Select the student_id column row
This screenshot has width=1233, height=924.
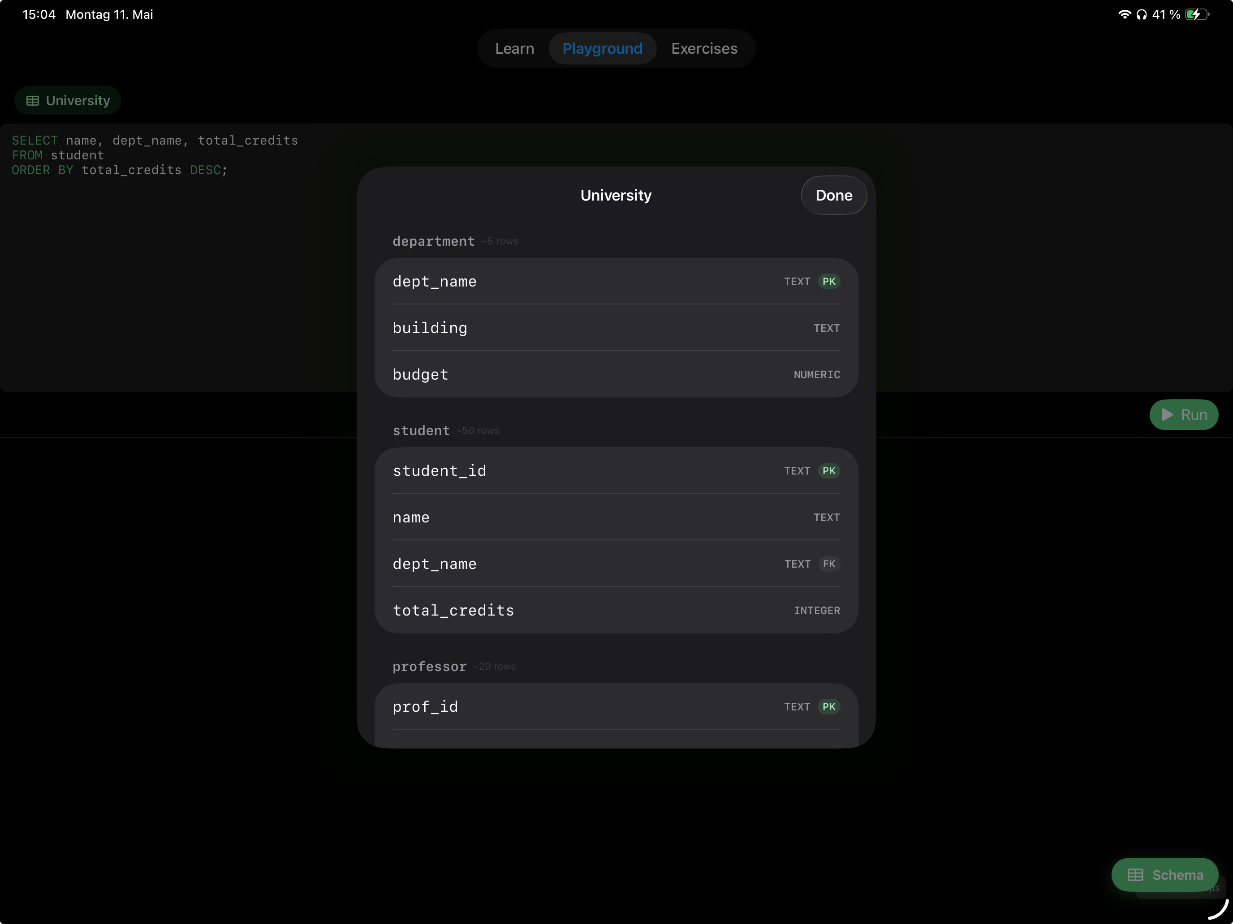pyautogui.click(x=616, y=471)
